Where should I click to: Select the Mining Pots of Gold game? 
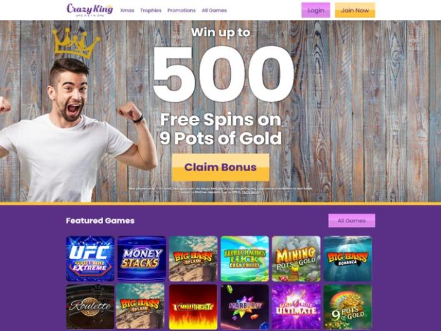click(296, 259)
